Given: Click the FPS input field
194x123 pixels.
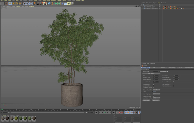Looking at the screenshot, I should click(156, 76).
